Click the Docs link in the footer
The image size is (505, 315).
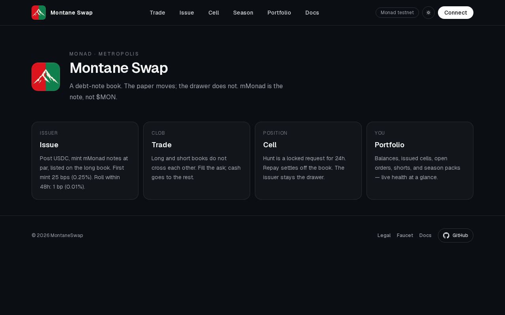click(x=425, y=235)
